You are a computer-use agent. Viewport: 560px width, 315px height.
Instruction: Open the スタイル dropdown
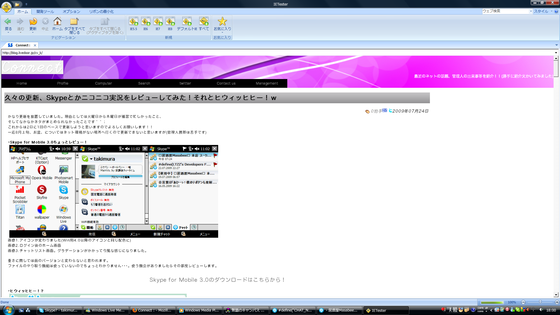tap(543, 11)
